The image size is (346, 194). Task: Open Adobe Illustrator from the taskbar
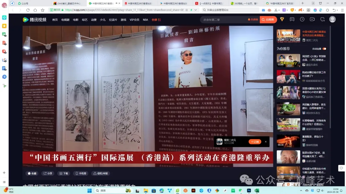(194, 190)
